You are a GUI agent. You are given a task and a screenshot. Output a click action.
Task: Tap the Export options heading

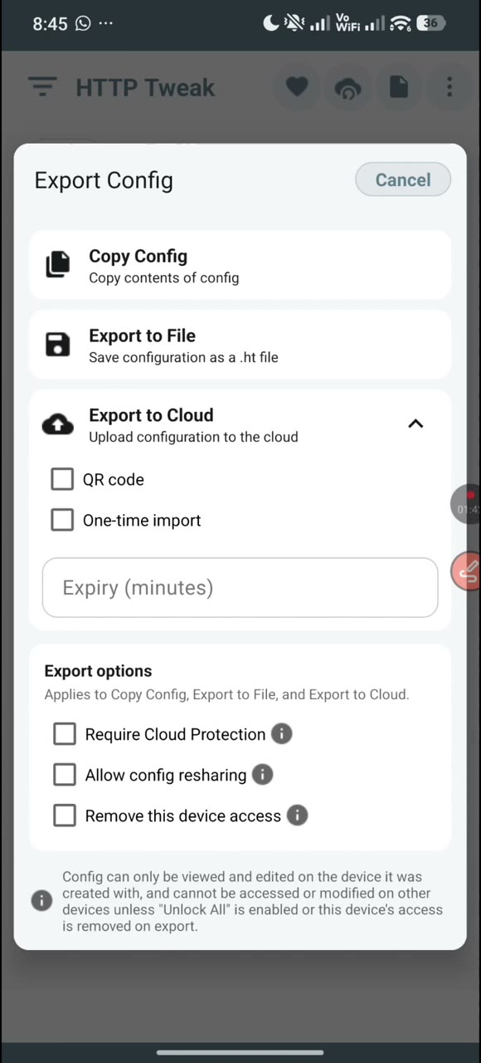click(98, 671)
